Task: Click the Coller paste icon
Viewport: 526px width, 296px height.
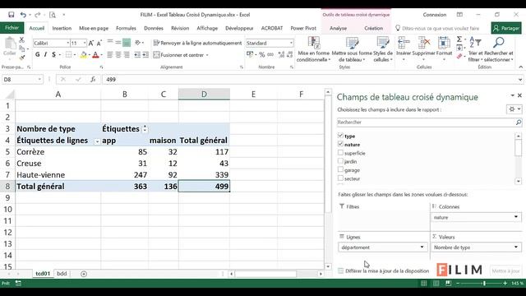Action: click(10, 47)
